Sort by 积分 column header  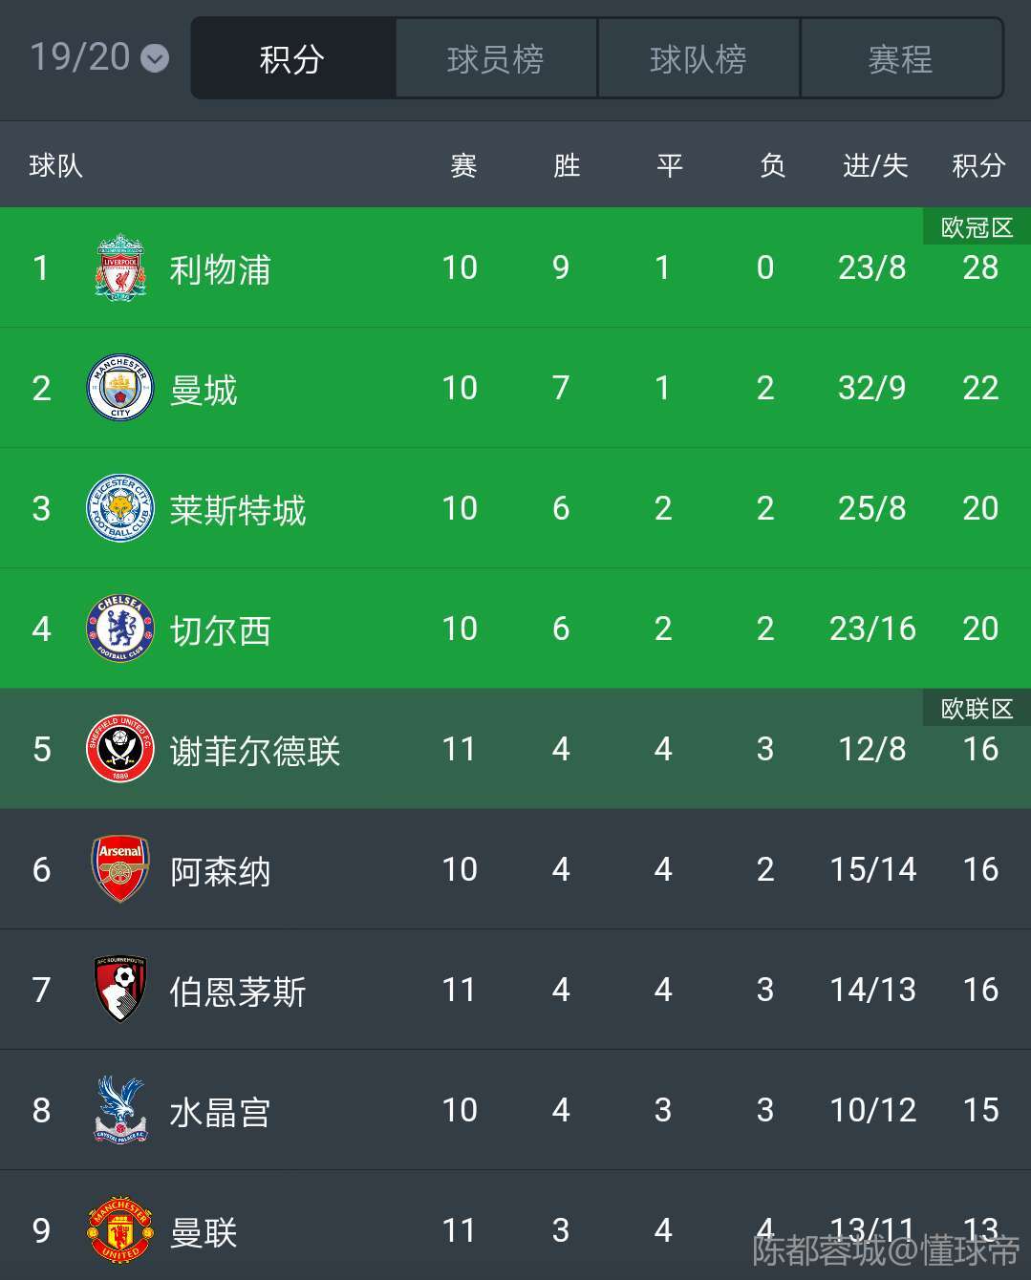pos(979,165)
